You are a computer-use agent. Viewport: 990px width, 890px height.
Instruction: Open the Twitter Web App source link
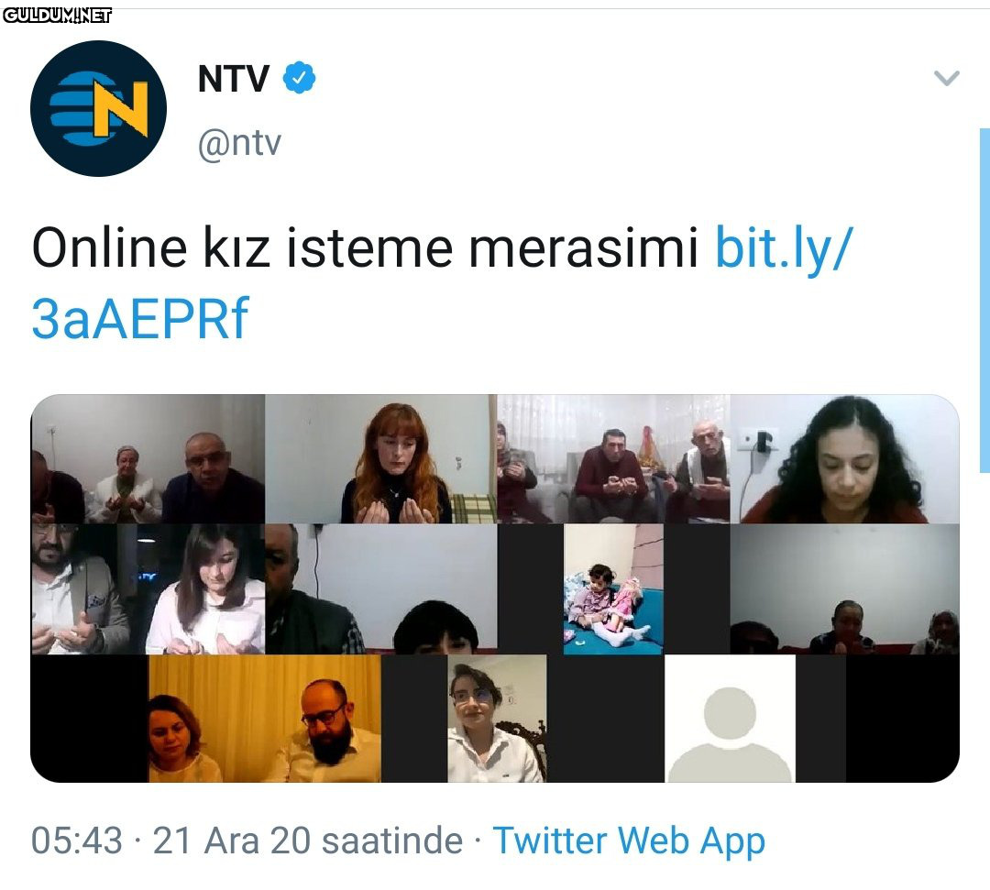pos(629,841)
